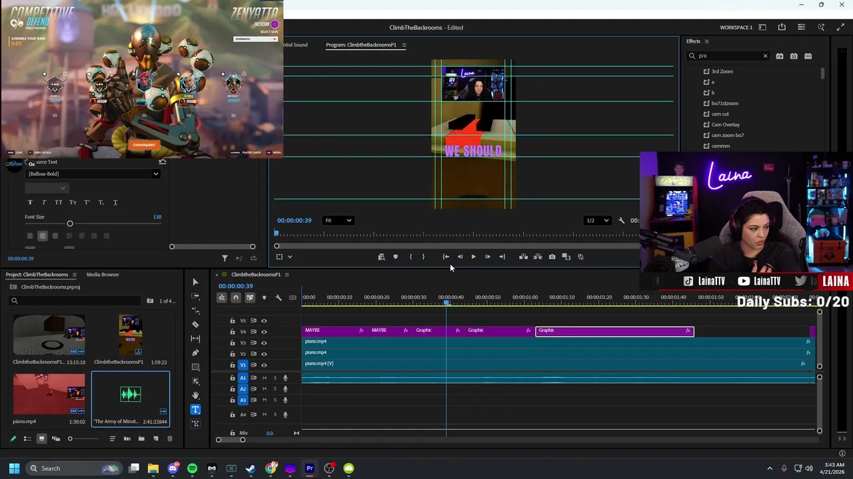
Task: Solo audio track A2
Action: click(x=275, y=389)
